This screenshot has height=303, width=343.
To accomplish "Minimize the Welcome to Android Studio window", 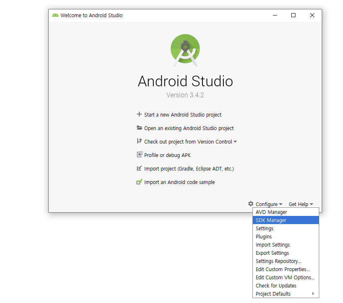I will 275,15.
